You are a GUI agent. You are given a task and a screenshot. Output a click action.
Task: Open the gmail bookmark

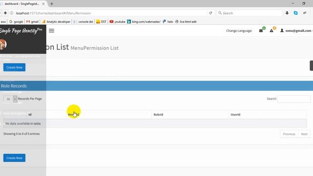coord(32,22)
